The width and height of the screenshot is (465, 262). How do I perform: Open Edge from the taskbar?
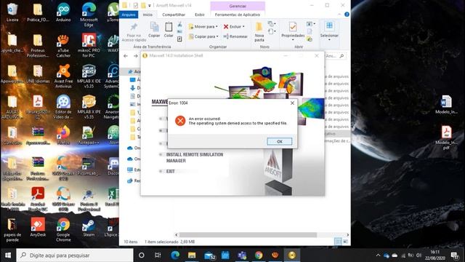[x=175, y=255]
